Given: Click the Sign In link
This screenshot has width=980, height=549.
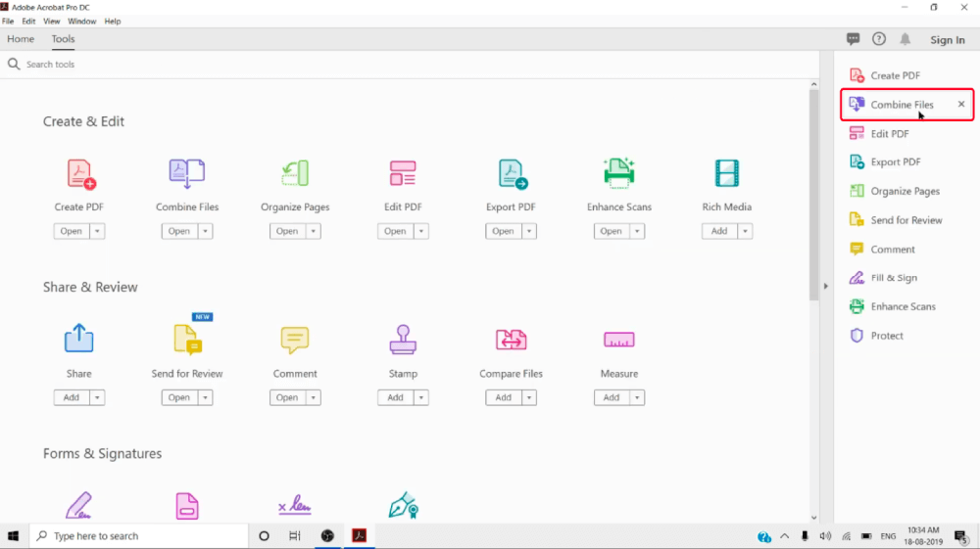Looking at the screenshot, I should click(947, 40).
